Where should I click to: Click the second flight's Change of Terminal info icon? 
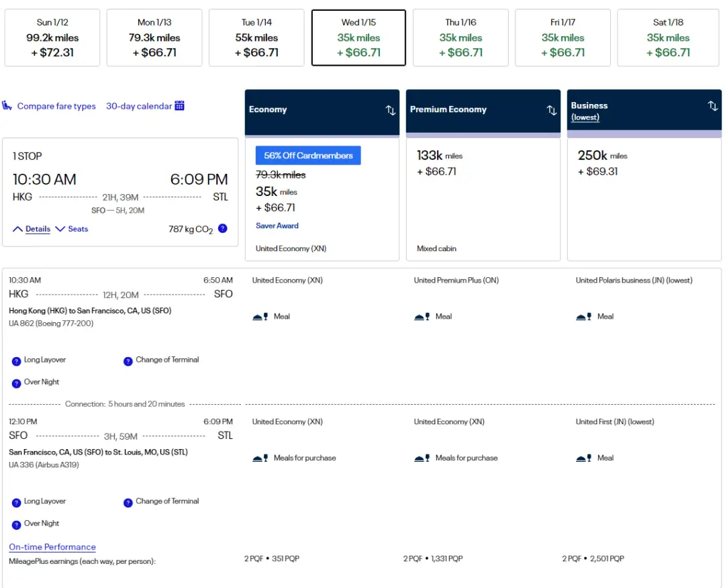(x=128, y=503)
